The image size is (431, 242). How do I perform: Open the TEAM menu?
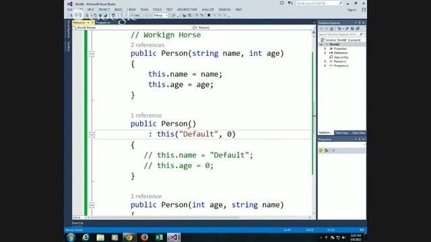click(x=144, y=9)
